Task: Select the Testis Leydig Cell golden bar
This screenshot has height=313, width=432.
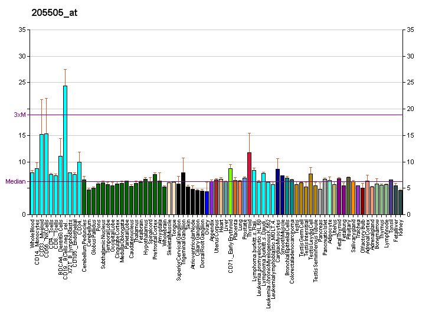Action: tap(311, 194)
